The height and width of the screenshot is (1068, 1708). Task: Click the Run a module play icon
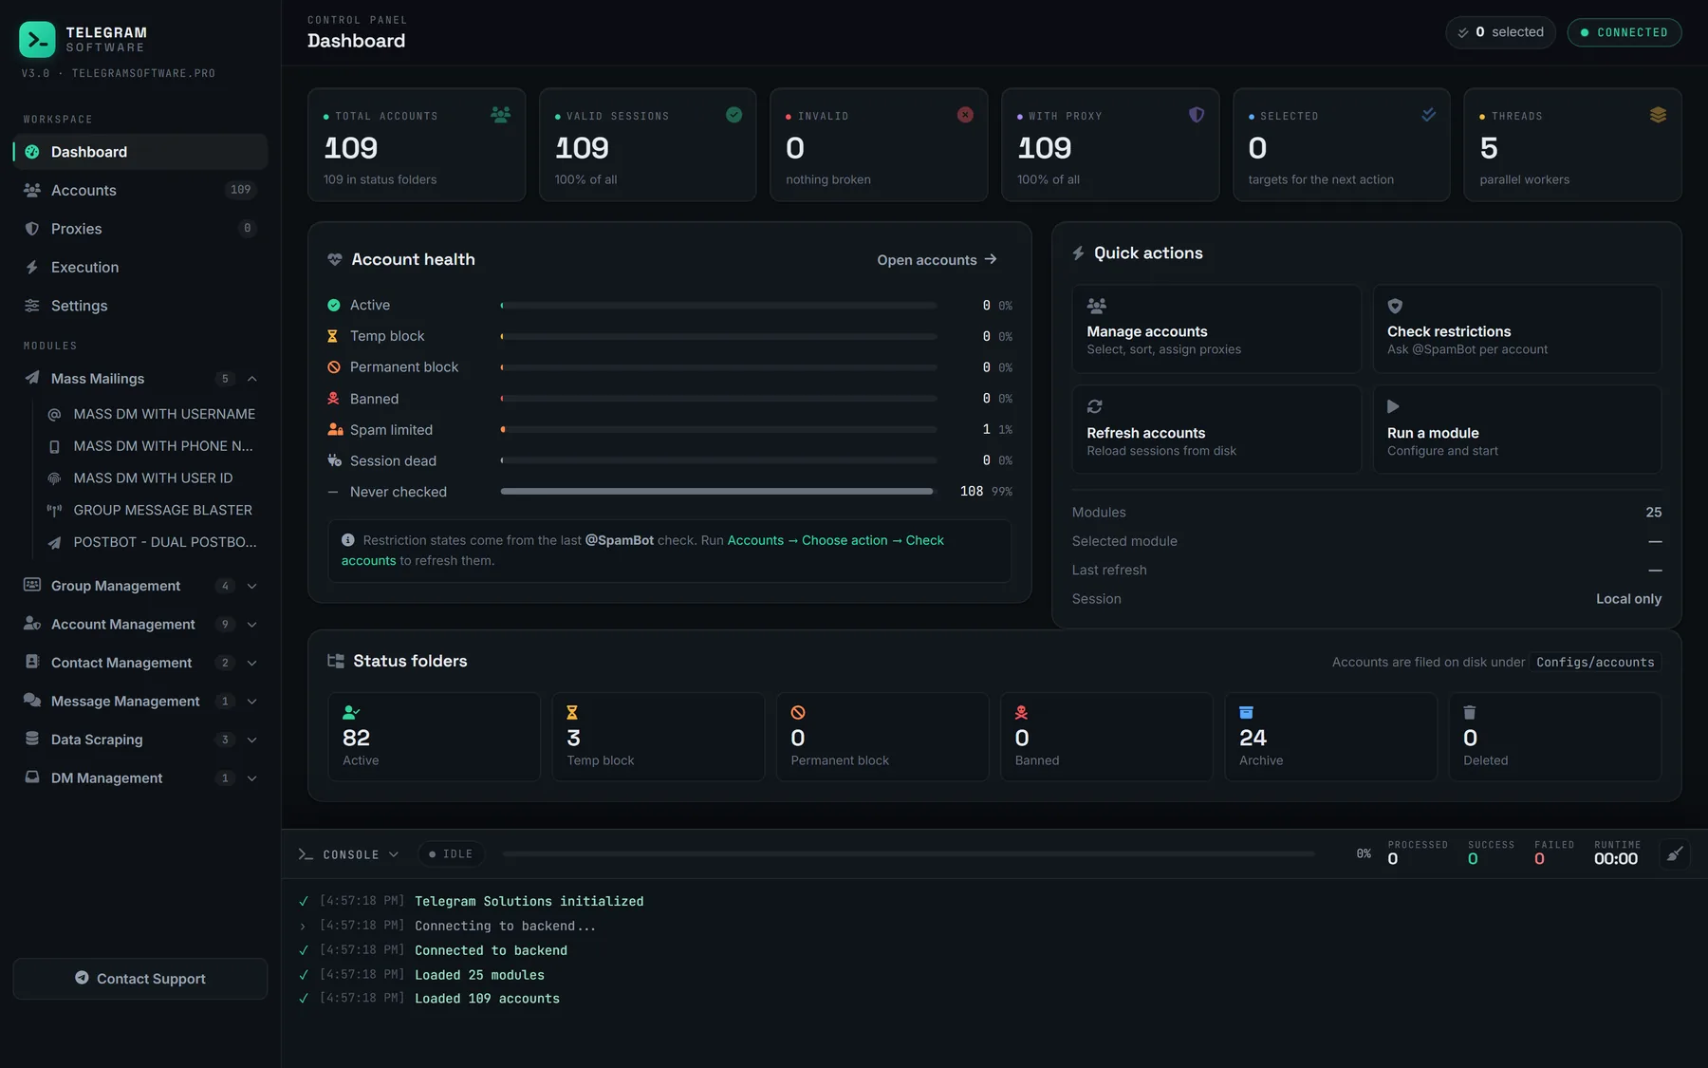pyautogui.click(x=1393, y=406)
